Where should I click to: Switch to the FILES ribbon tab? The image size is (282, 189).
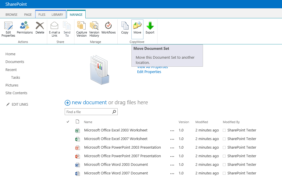coord(42,15)
